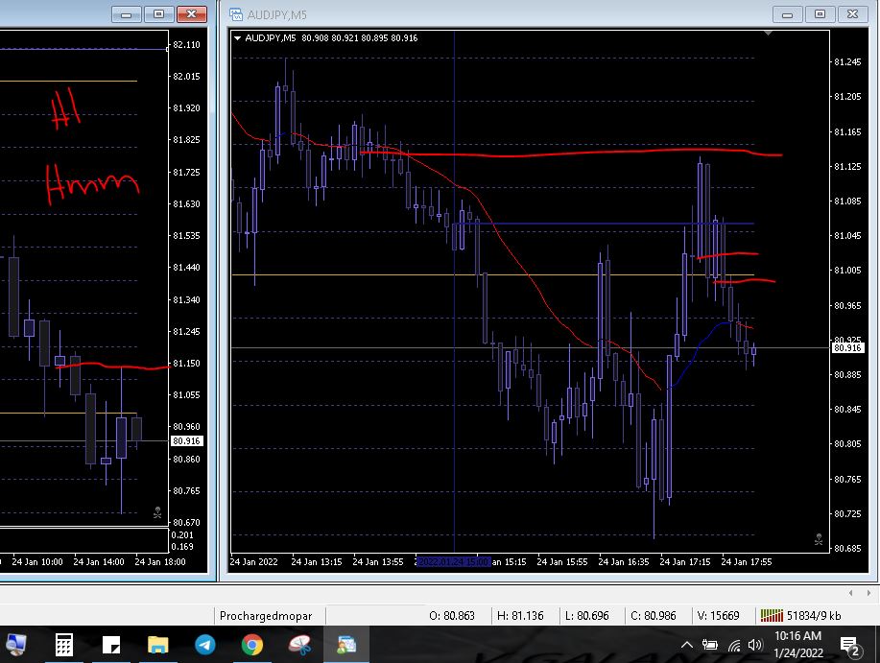
Task: Open Calculator from the taskbar
Action: click(x=63, y=645)
